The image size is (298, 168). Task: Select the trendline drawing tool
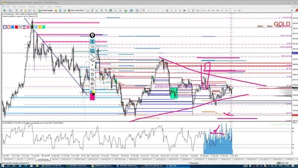click(x=163, y=10)
